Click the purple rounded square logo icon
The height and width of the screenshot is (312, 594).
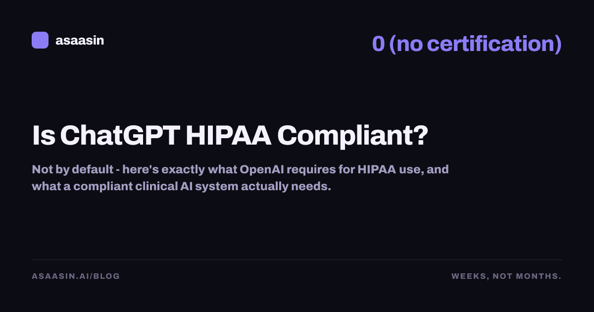[x=40, y=40]
